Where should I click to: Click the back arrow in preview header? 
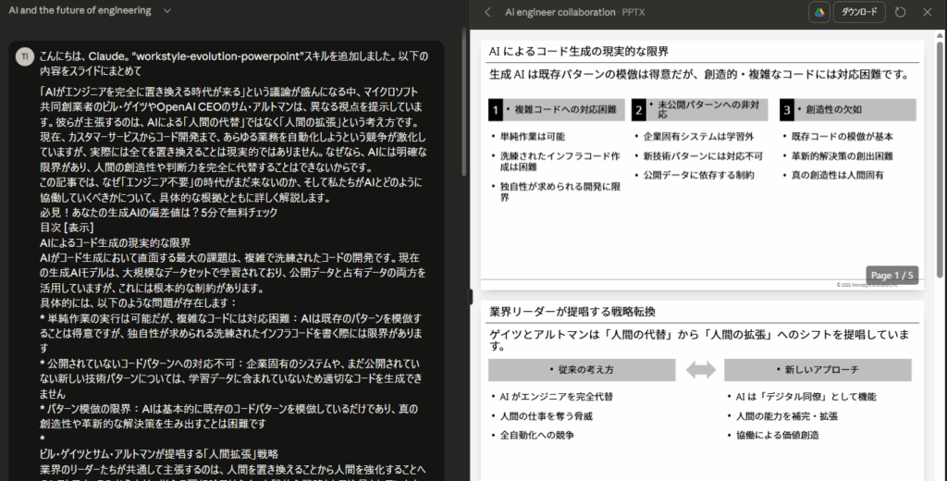(488, 12)
